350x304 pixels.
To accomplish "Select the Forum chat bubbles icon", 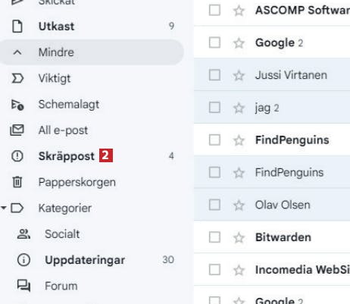I will (x=23, y=286).
